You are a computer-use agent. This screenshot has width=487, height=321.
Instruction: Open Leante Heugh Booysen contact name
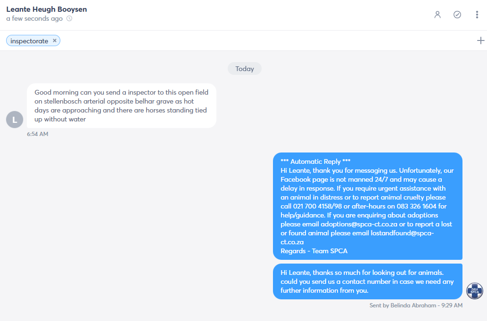(47, 9)
